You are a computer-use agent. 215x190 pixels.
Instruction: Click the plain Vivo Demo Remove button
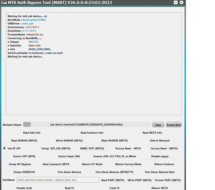pos(69,172)
